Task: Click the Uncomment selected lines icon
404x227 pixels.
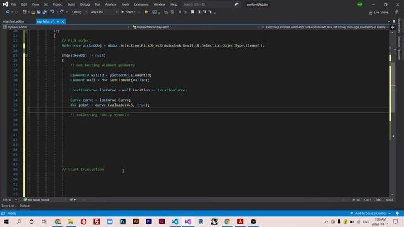Action: (x=185, y=12)
